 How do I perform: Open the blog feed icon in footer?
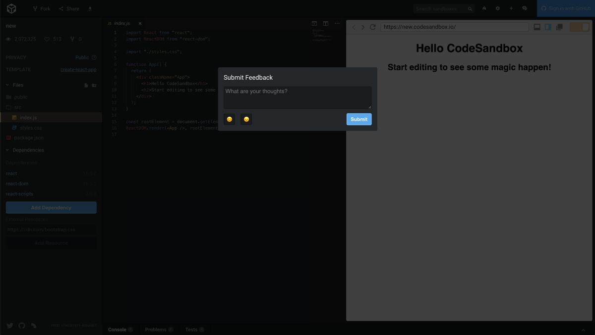(34, 326)
